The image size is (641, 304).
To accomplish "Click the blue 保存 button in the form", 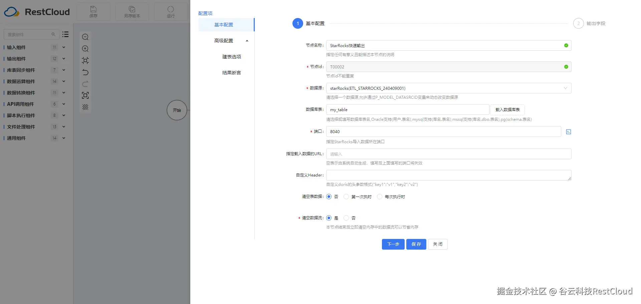I will pos(416,244).
